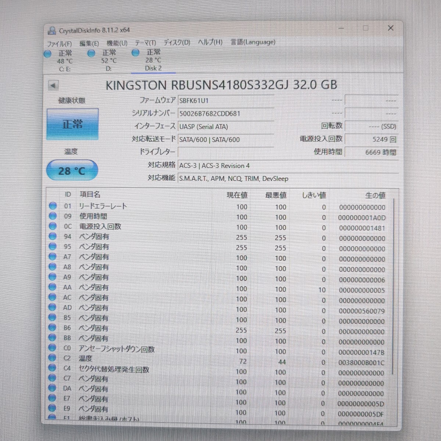The image size is (441, 441).
Task: Click status icon for row ID AA
Action: click(53, 287)
